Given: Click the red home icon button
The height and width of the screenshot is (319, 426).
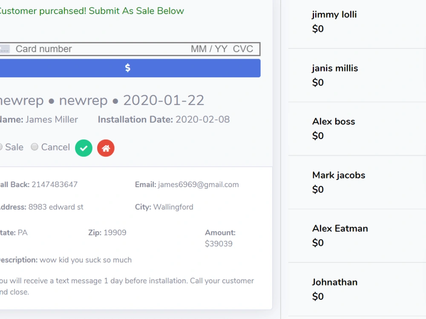Looking at the screenshot, I should pyautogui.click(x=106, y=148).
